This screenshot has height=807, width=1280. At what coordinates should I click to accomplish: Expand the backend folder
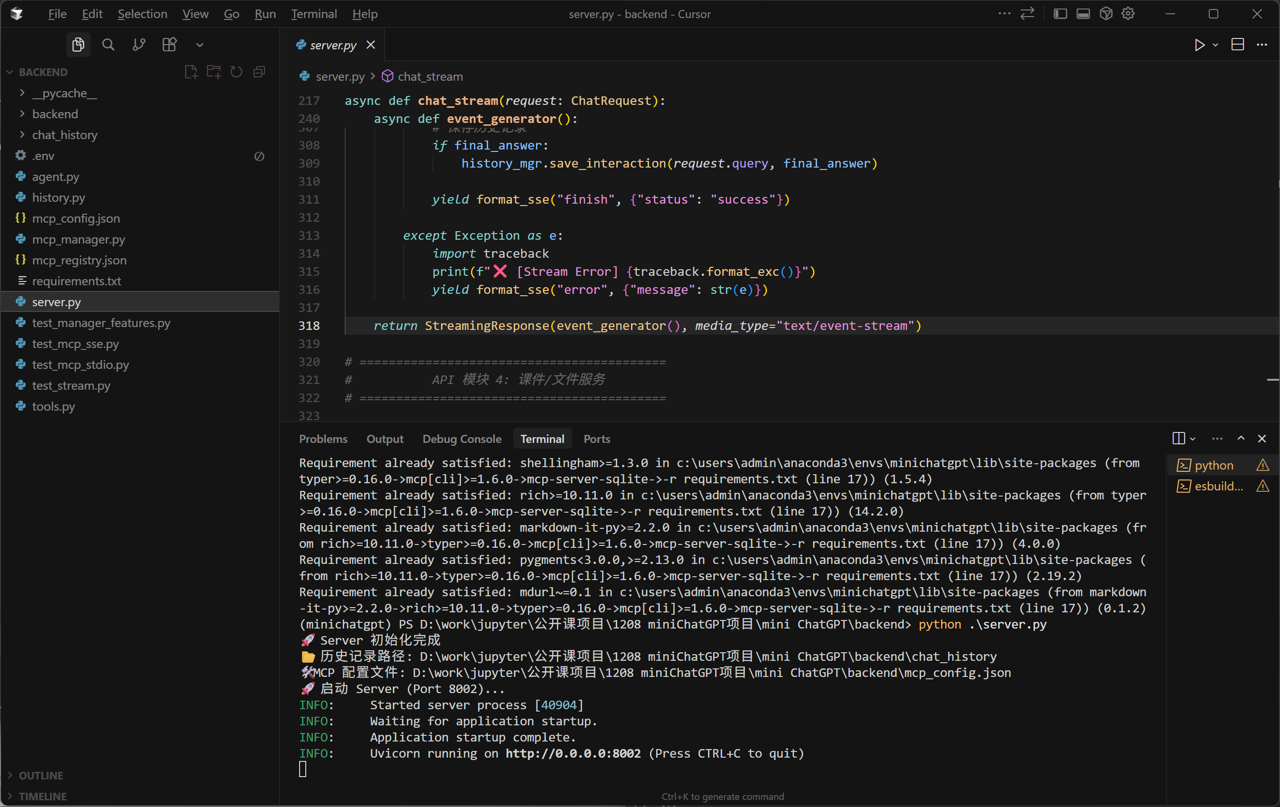(x=141, y=114)
